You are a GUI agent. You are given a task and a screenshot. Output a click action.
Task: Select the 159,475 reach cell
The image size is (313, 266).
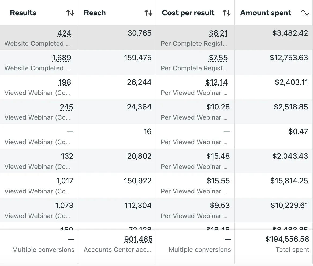click(x=138, y=58)
